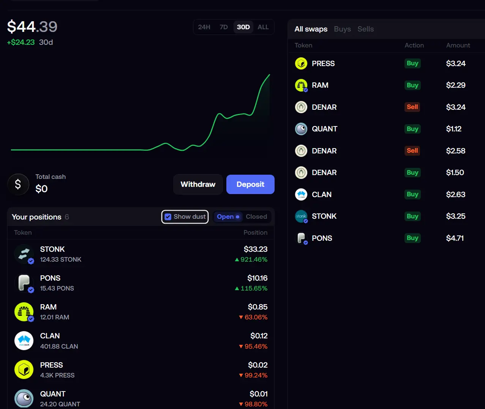Click the QUANT token icon in positions
This screenshot has height=409, width=485.
point(24,398)
